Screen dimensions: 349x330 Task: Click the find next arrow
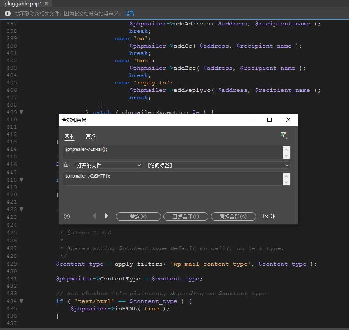pos(107,216)
